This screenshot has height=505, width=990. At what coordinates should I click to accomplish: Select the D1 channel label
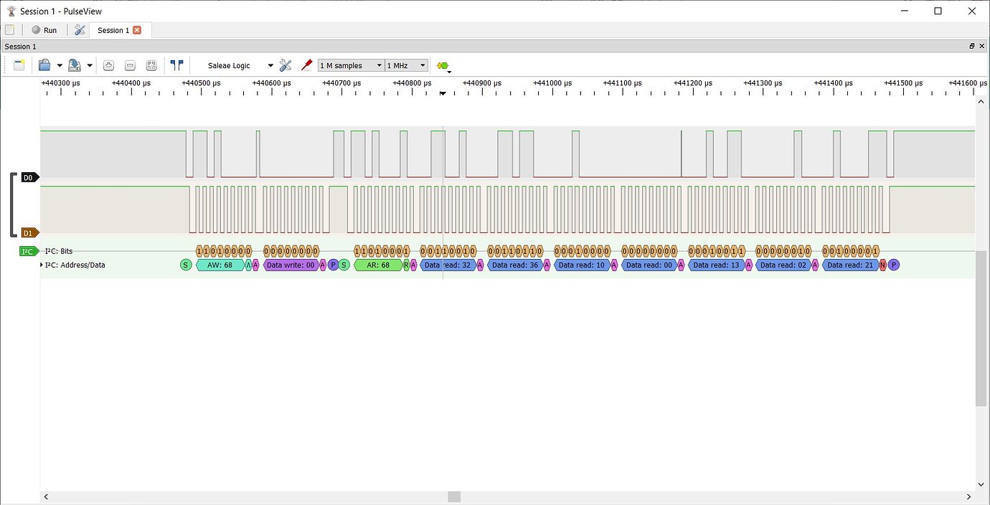click(29, 232)
